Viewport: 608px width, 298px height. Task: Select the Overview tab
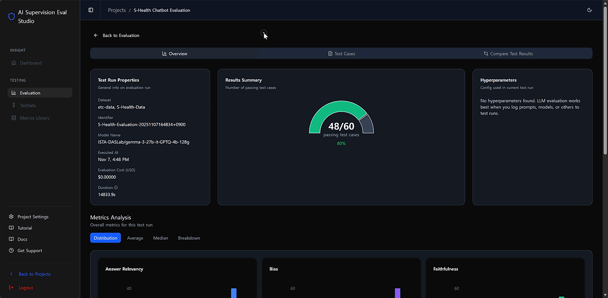[x=174, y=54]
